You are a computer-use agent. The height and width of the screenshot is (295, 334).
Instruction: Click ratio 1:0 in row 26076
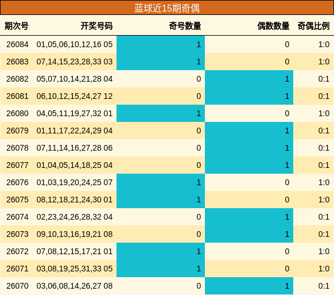tap(324, 182)
